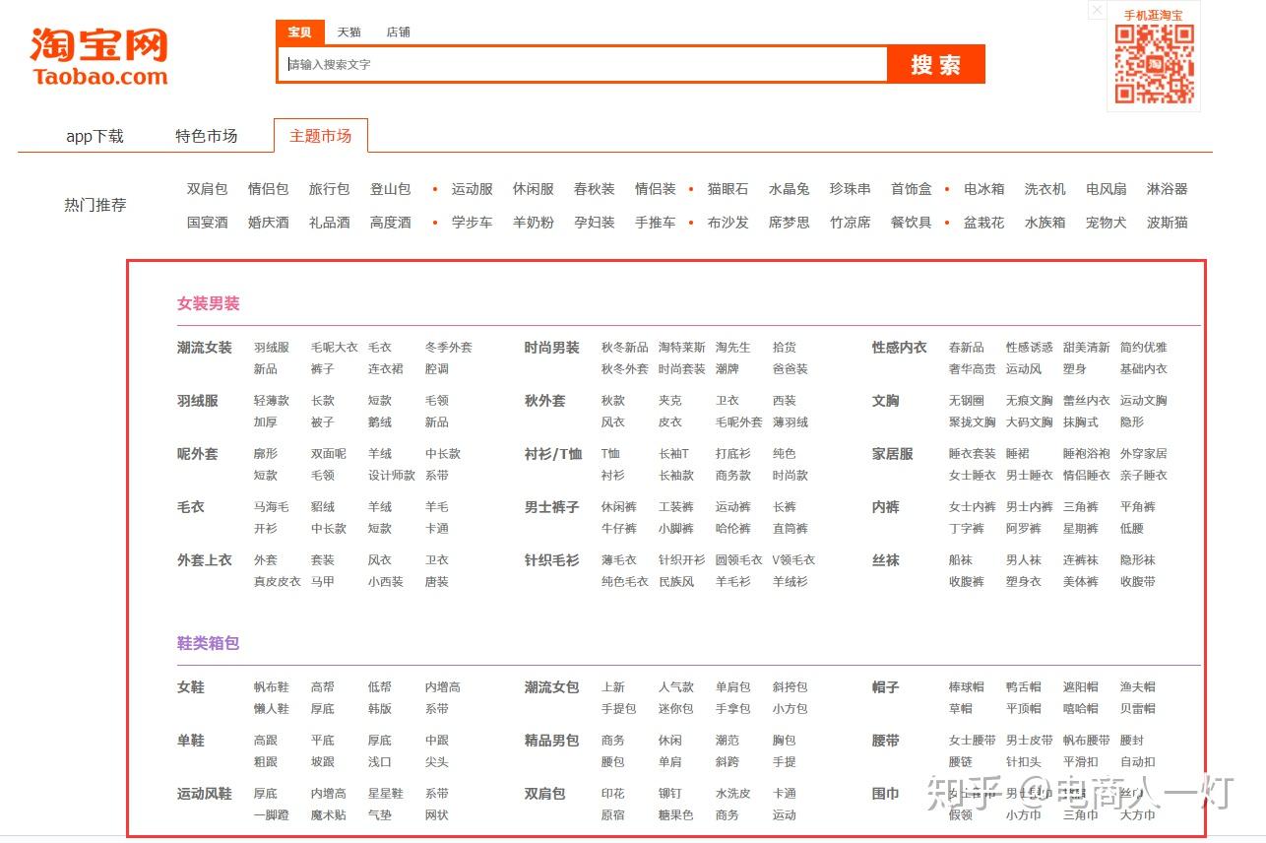The height and width of the screenshot is (843, 1266).
Task: Open the 学步车 hot recommendation
Action: 473,223
